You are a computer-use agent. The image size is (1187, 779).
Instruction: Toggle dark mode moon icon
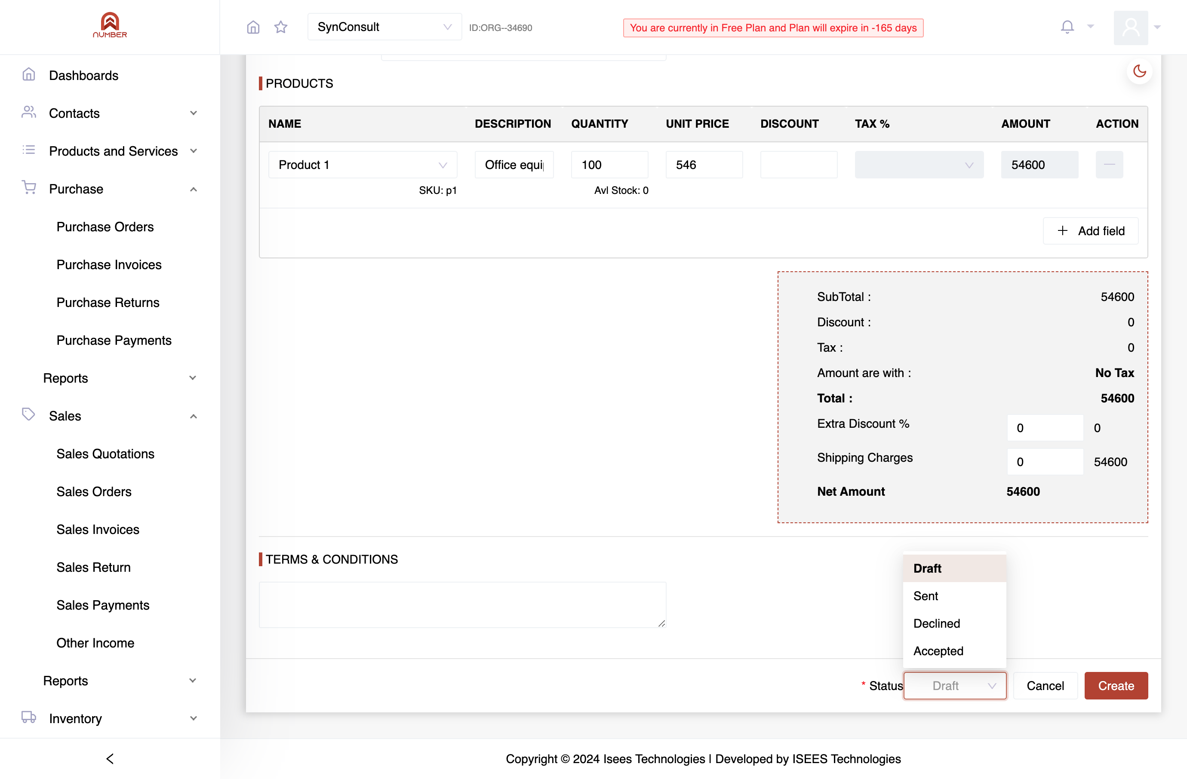(1140, 71)
